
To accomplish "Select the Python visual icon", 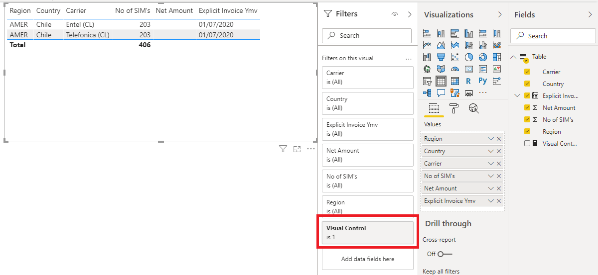I will 483,81.
